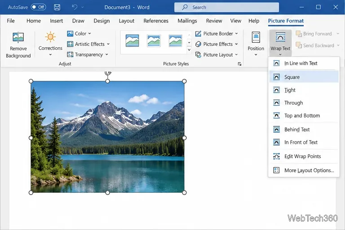Choose Tight wrapping option text
Viewport: 345px width, 230px height.
tap(290, 90)
